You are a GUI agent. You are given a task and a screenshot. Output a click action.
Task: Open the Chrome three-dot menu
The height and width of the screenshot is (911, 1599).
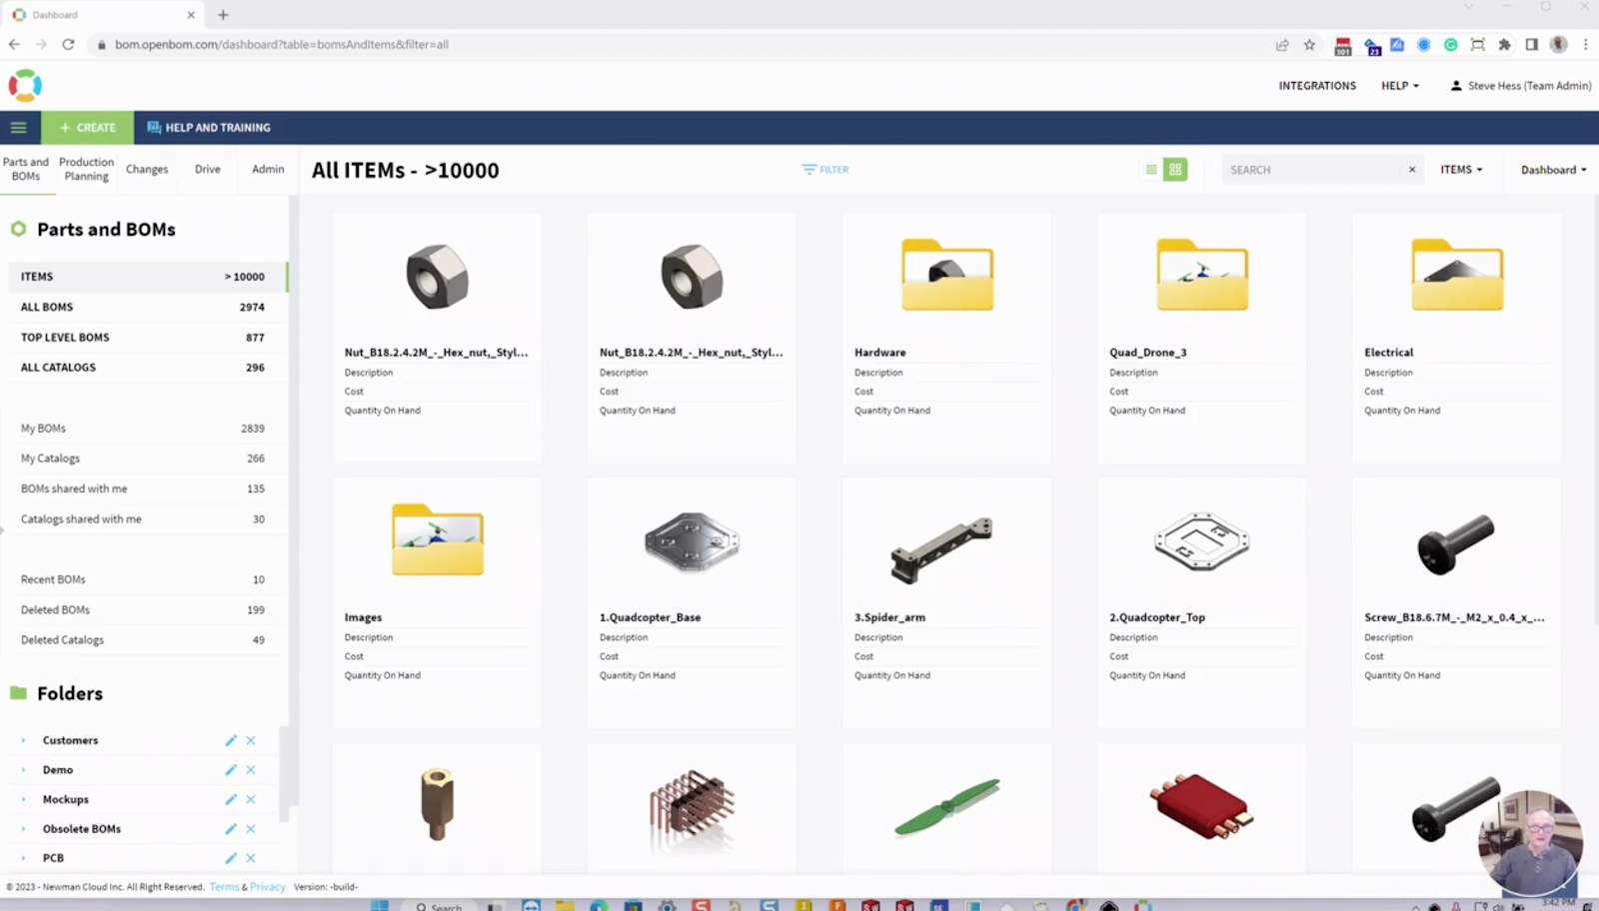point(1585,45)
